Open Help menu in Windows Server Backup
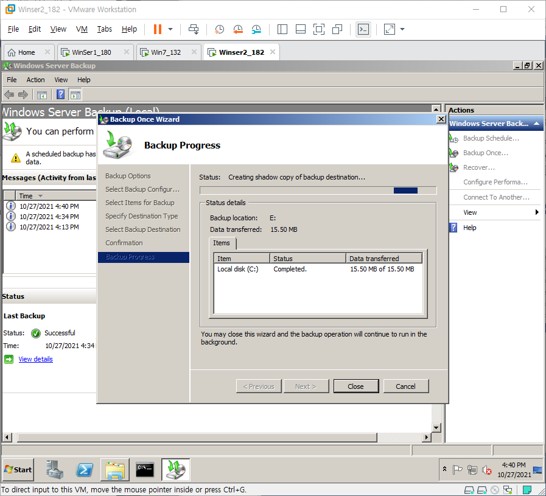 [x=83, y=80]
